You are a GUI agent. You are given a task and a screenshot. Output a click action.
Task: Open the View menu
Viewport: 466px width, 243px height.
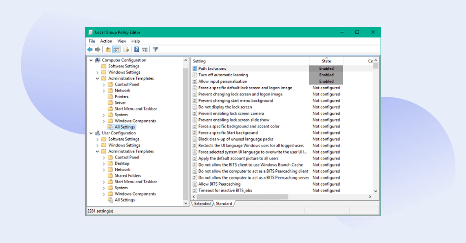click(x=122, y=41)
